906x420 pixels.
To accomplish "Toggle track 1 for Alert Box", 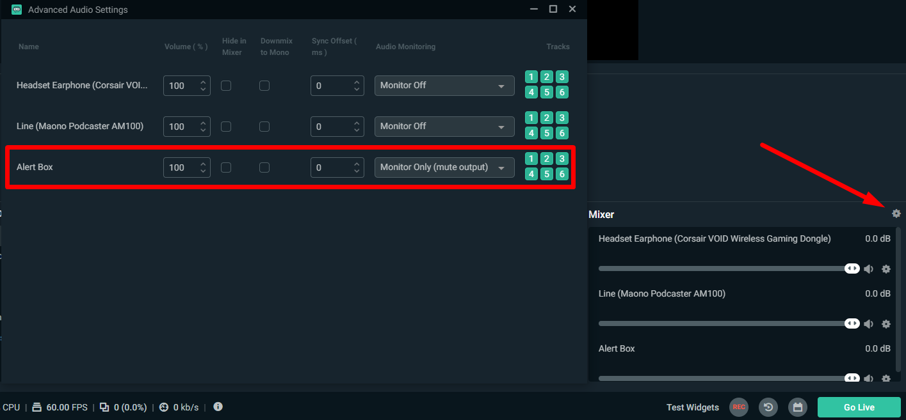I will pos(531,159).
